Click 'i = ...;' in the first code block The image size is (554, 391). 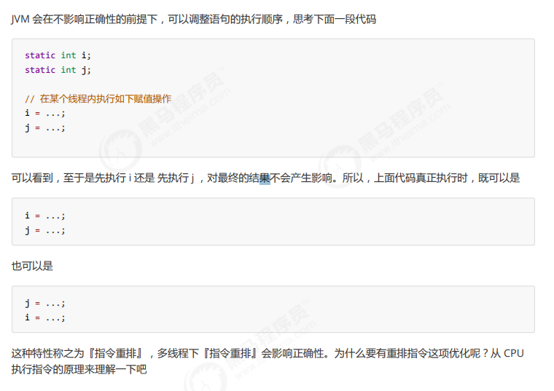point(45,114)
